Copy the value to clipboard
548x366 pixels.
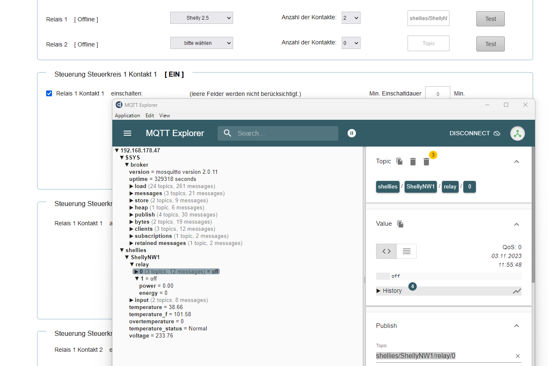(x=400, y=224)
